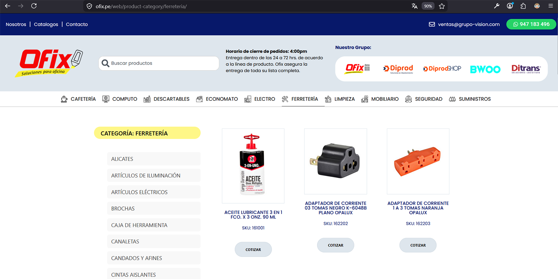The width and height of the screenshot is (558, 279).
Task: Open the 90% zoom level indicator
Action: 428,6
